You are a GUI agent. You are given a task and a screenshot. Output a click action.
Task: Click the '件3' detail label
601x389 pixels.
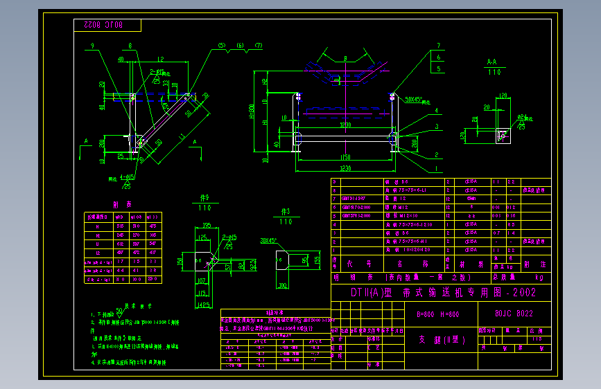tap(286, 212)
